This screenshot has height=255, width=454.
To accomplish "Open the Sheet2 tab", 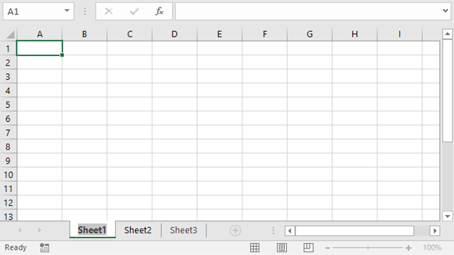I will (x=138, y=230).
